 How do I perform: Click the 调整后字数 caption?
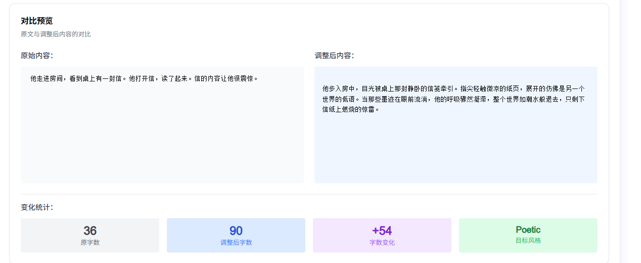point(236,243)
